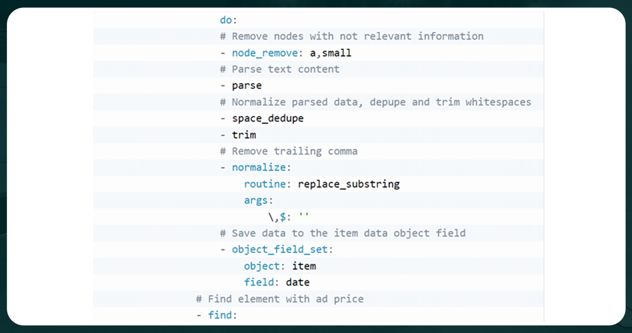Click the field key
The width and height of the screenshot is (632, 333).
pyautogui.click(x=259, y=282)
